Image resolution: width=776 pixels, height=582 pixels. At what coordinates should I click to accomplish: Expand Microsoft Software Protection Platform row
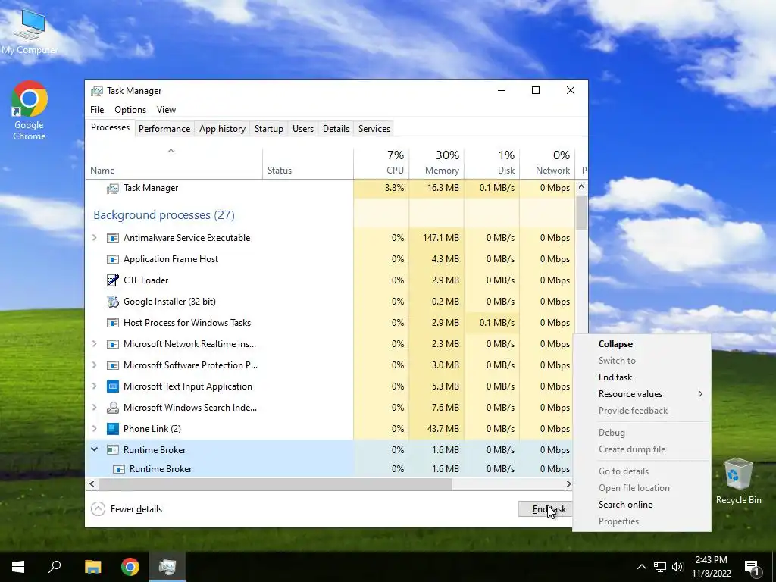click(x=95, y=365)
